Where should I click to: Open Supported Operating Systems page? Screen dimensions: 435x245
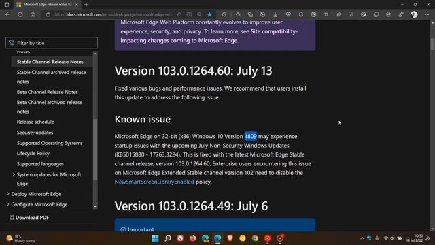coord(50,143)
